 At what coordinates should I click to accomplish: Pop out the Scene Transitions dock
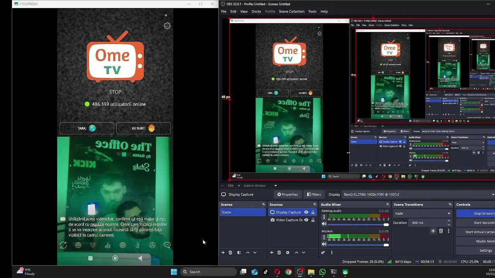tap(450, 205)
